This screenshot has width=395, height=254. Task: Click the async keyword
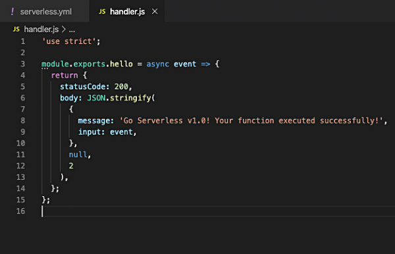[x=158, y=64]
